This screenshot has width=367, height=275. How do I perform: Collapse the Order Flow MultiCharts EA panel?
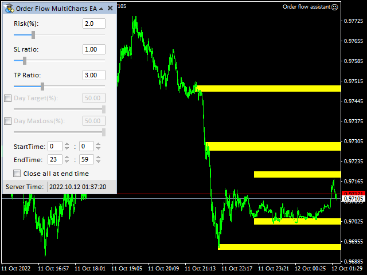(x=101, y=9)
